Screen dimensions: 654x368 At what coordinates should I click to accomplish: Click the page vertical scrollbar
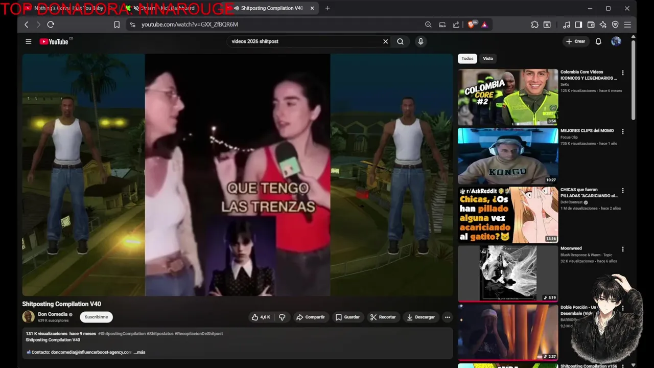[634, 80]
